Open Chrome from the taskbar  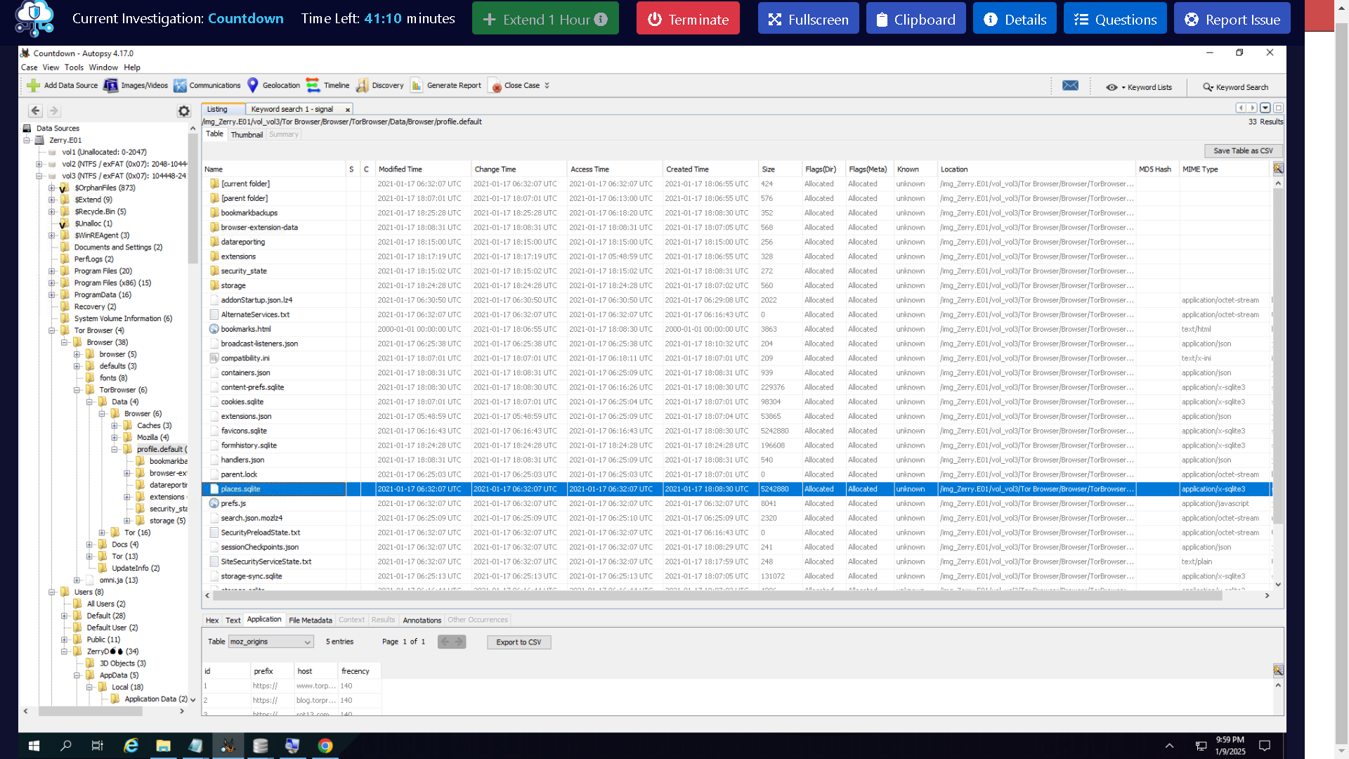coord(325,746)
